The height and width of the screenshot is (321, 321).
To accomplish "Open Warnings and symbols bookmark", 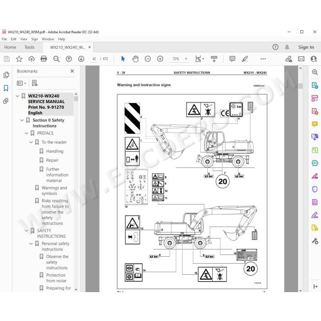I will (54, 191).
